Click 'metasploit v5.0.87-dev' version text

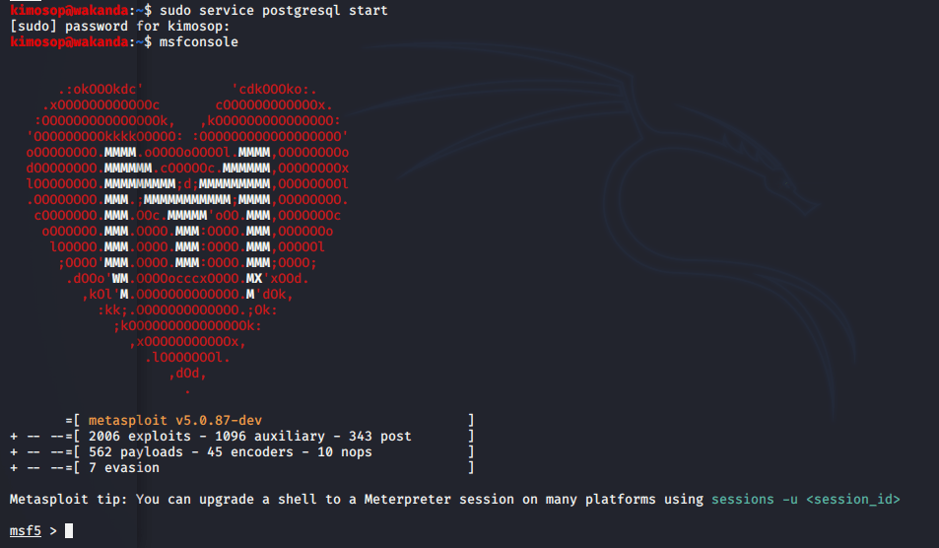[174, 421]
